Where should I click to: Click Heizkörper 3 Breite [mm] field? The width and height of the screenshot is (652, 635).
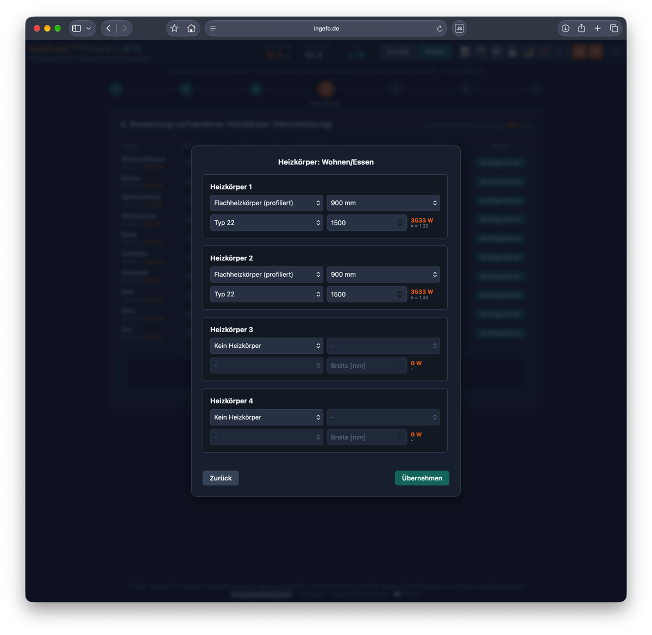[x=367, y=366]
